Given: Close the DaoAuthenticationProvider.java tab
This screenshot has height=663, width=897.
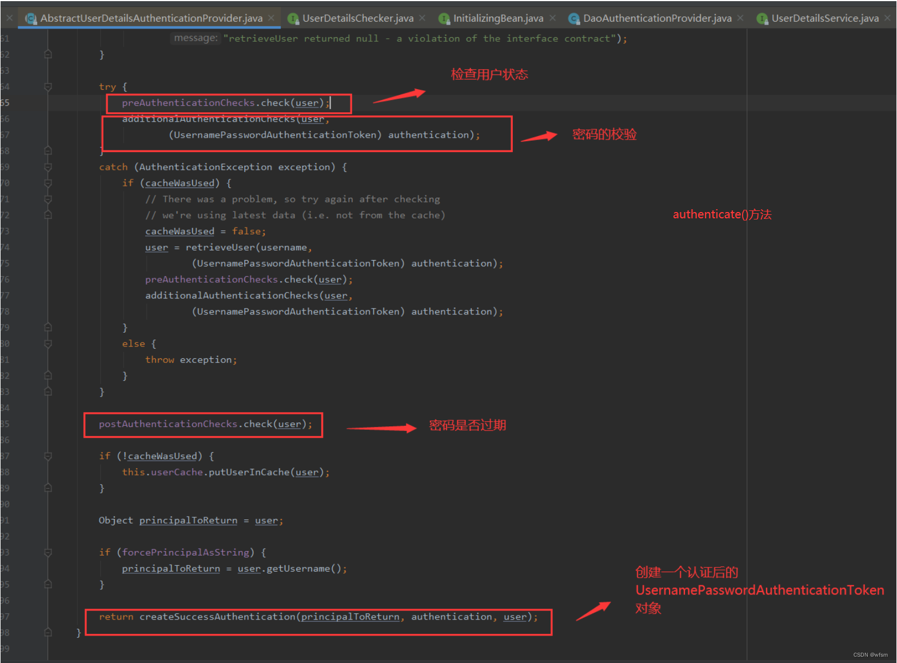Looking at the screenshot, I should (740, 18).
